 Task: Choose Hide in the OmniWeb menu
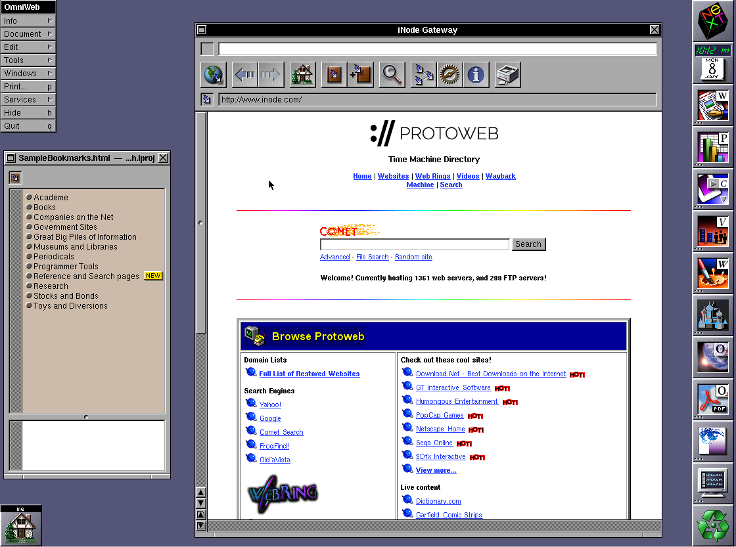coord(28,112)
